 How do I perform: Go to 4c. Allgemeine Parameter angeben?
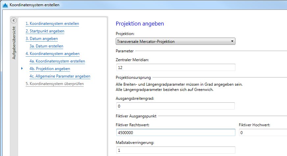(x=60, y=76)
